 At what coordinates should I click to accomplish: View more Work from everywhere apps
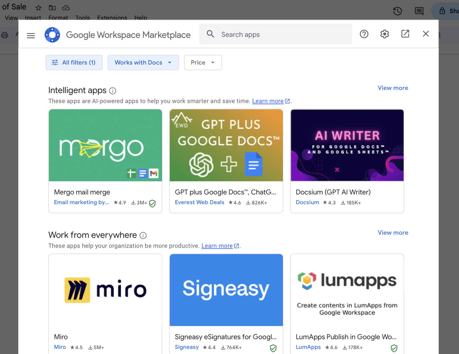(x=393, y=233)
